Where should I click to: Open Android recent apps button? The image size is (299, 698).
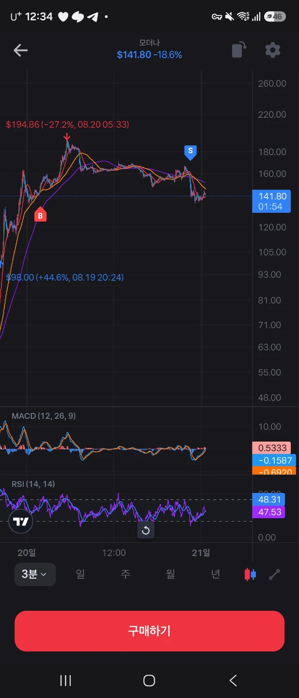coord(65,681)
